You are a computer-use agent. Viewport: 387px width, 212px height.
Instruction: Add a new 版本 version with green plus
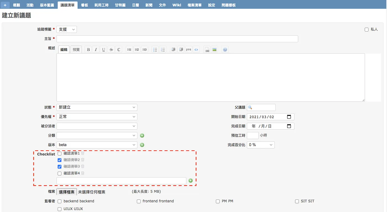click(142, 145)
